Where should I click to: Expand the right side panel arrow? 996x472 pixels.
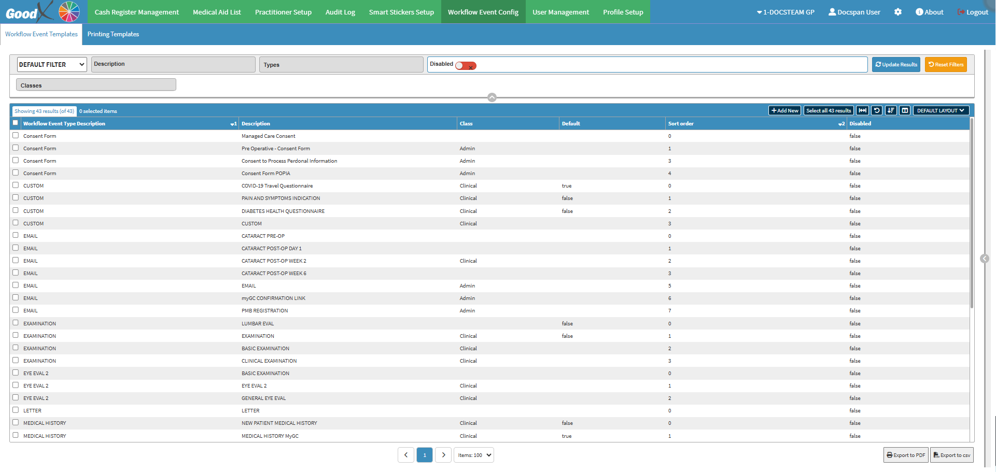[985, 259]
